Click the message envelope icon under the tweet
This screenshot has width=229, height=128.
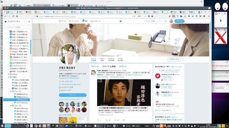pos(124,120)
